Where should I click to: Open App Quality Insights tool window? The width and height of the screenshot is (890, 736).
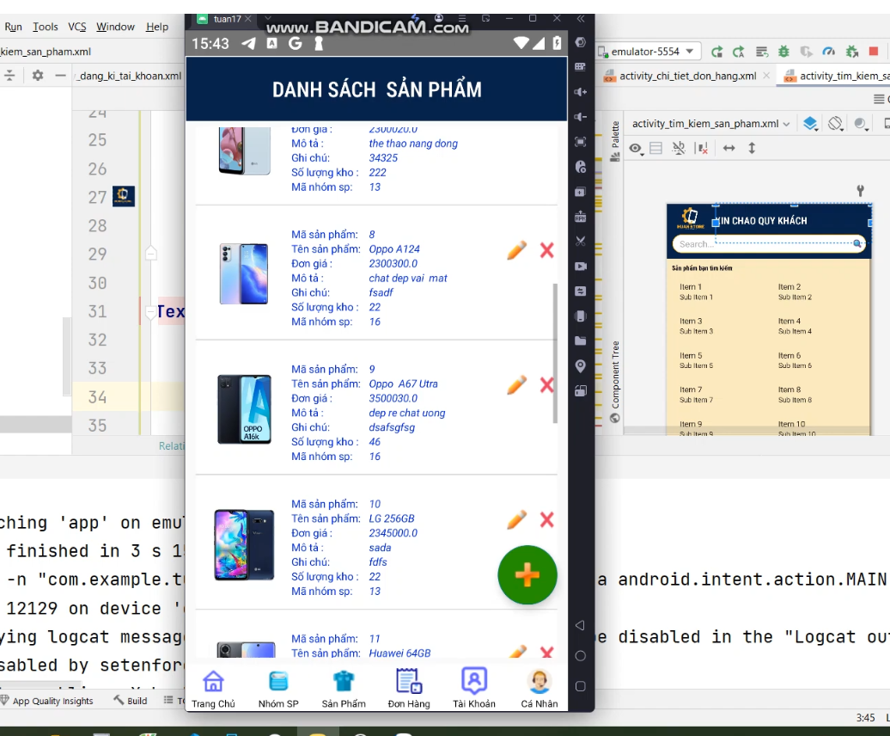[x=47, y=701]
